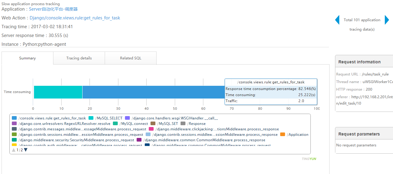393x174 pixels.
Task: Click the blue get_rules_for_task bar segment
Action: (152, 92)
